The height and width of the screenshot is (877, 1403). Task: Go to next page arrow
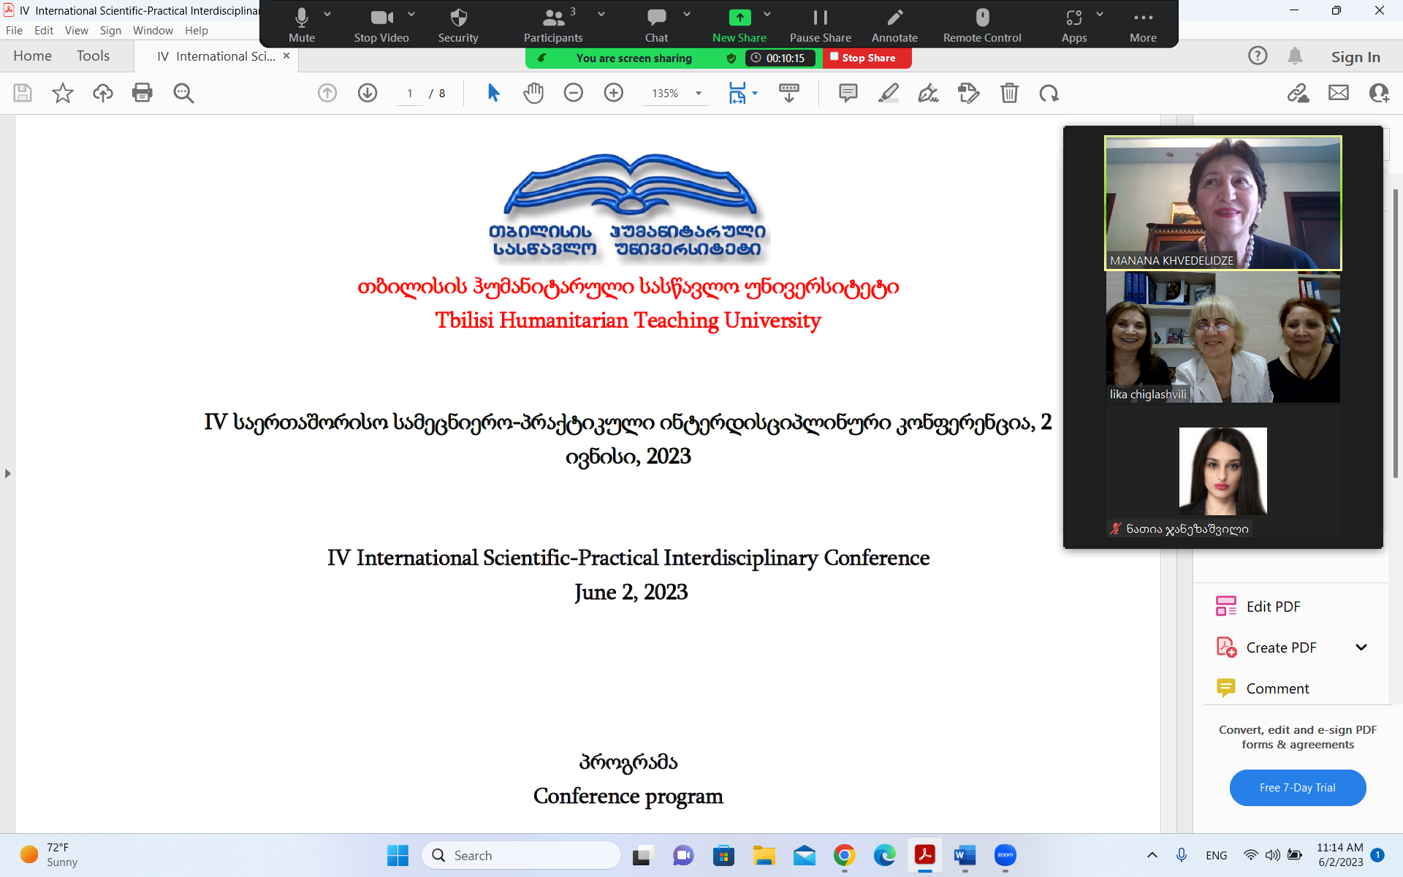point(368,93)
